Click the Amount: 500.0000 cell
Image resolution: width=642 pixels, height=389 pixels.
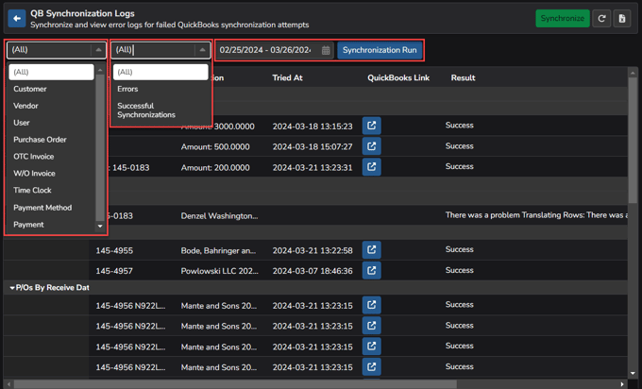click(215, 147)
